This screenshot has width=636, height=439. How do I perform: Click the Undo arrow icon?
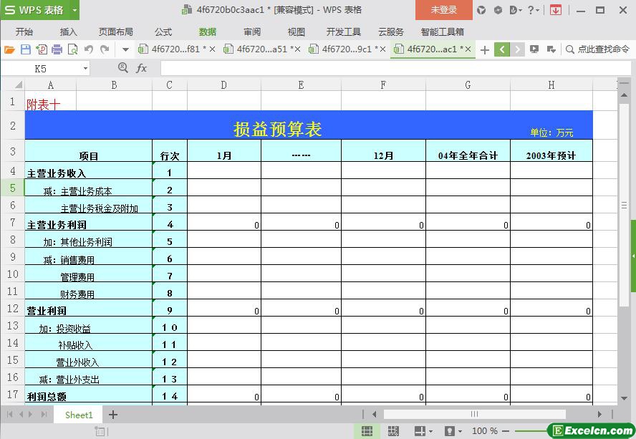click(x=89, y=49)
